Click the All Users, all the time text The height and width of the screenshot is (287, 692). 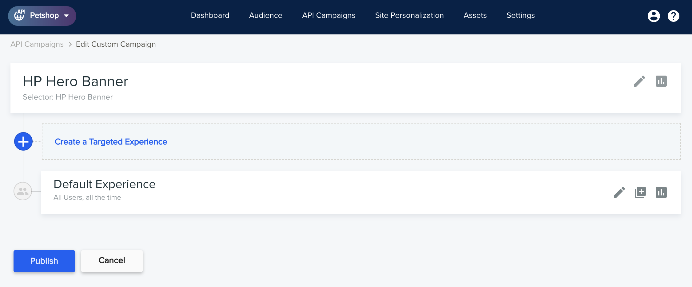point(87,197)
